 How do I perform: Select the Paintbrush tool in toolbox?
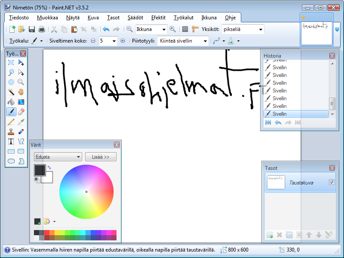[x=11, y=112]
